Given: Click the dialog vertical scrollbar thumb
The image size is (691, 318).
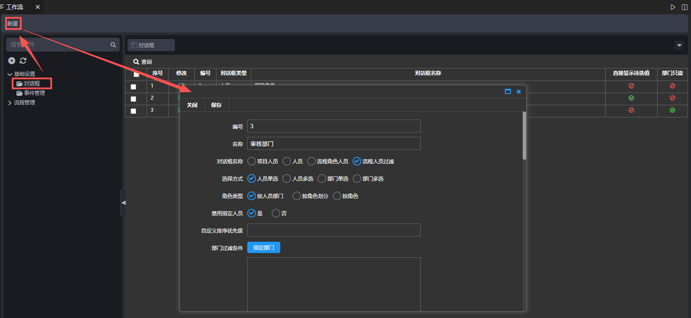Looking at the screenshot, I should 524,136.
